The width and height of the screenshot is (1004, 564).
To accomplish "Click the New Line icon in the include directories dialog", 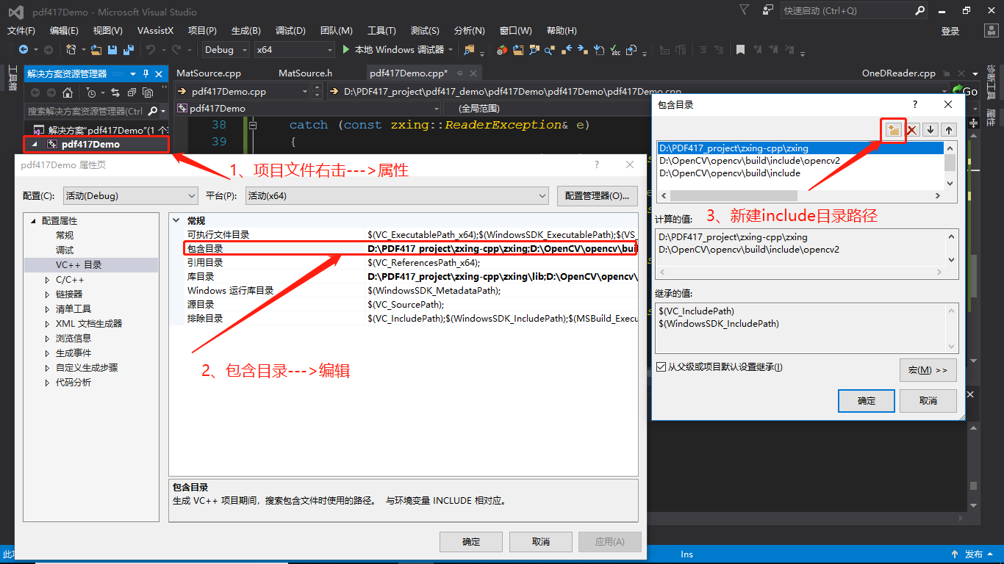I will [x=894, y=129].
